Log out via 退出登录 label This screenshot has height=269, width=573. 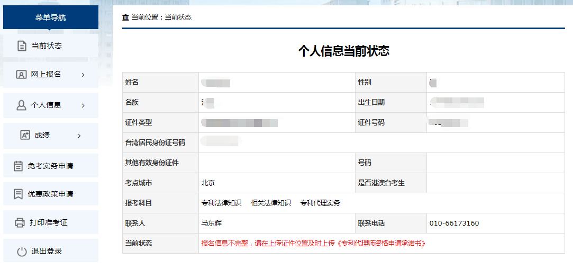[x=47, y=251]
